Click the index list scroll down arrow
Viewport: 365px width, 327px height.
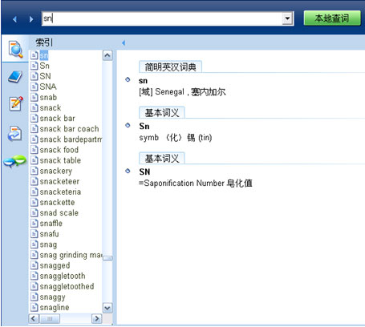(x=107, y=308)
